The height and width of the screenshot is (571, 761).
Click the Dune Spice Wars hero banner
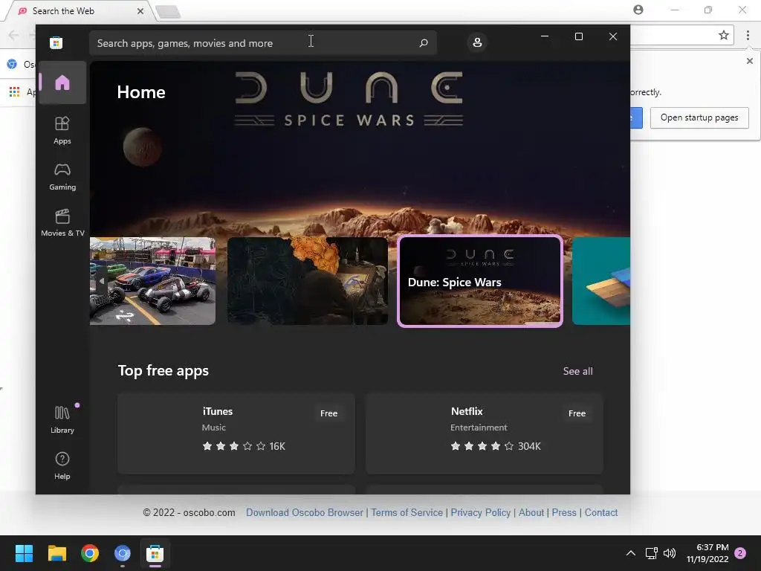point(360,148)
